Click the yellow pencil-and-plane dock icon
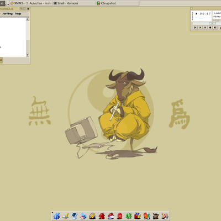 click(66, 216)
